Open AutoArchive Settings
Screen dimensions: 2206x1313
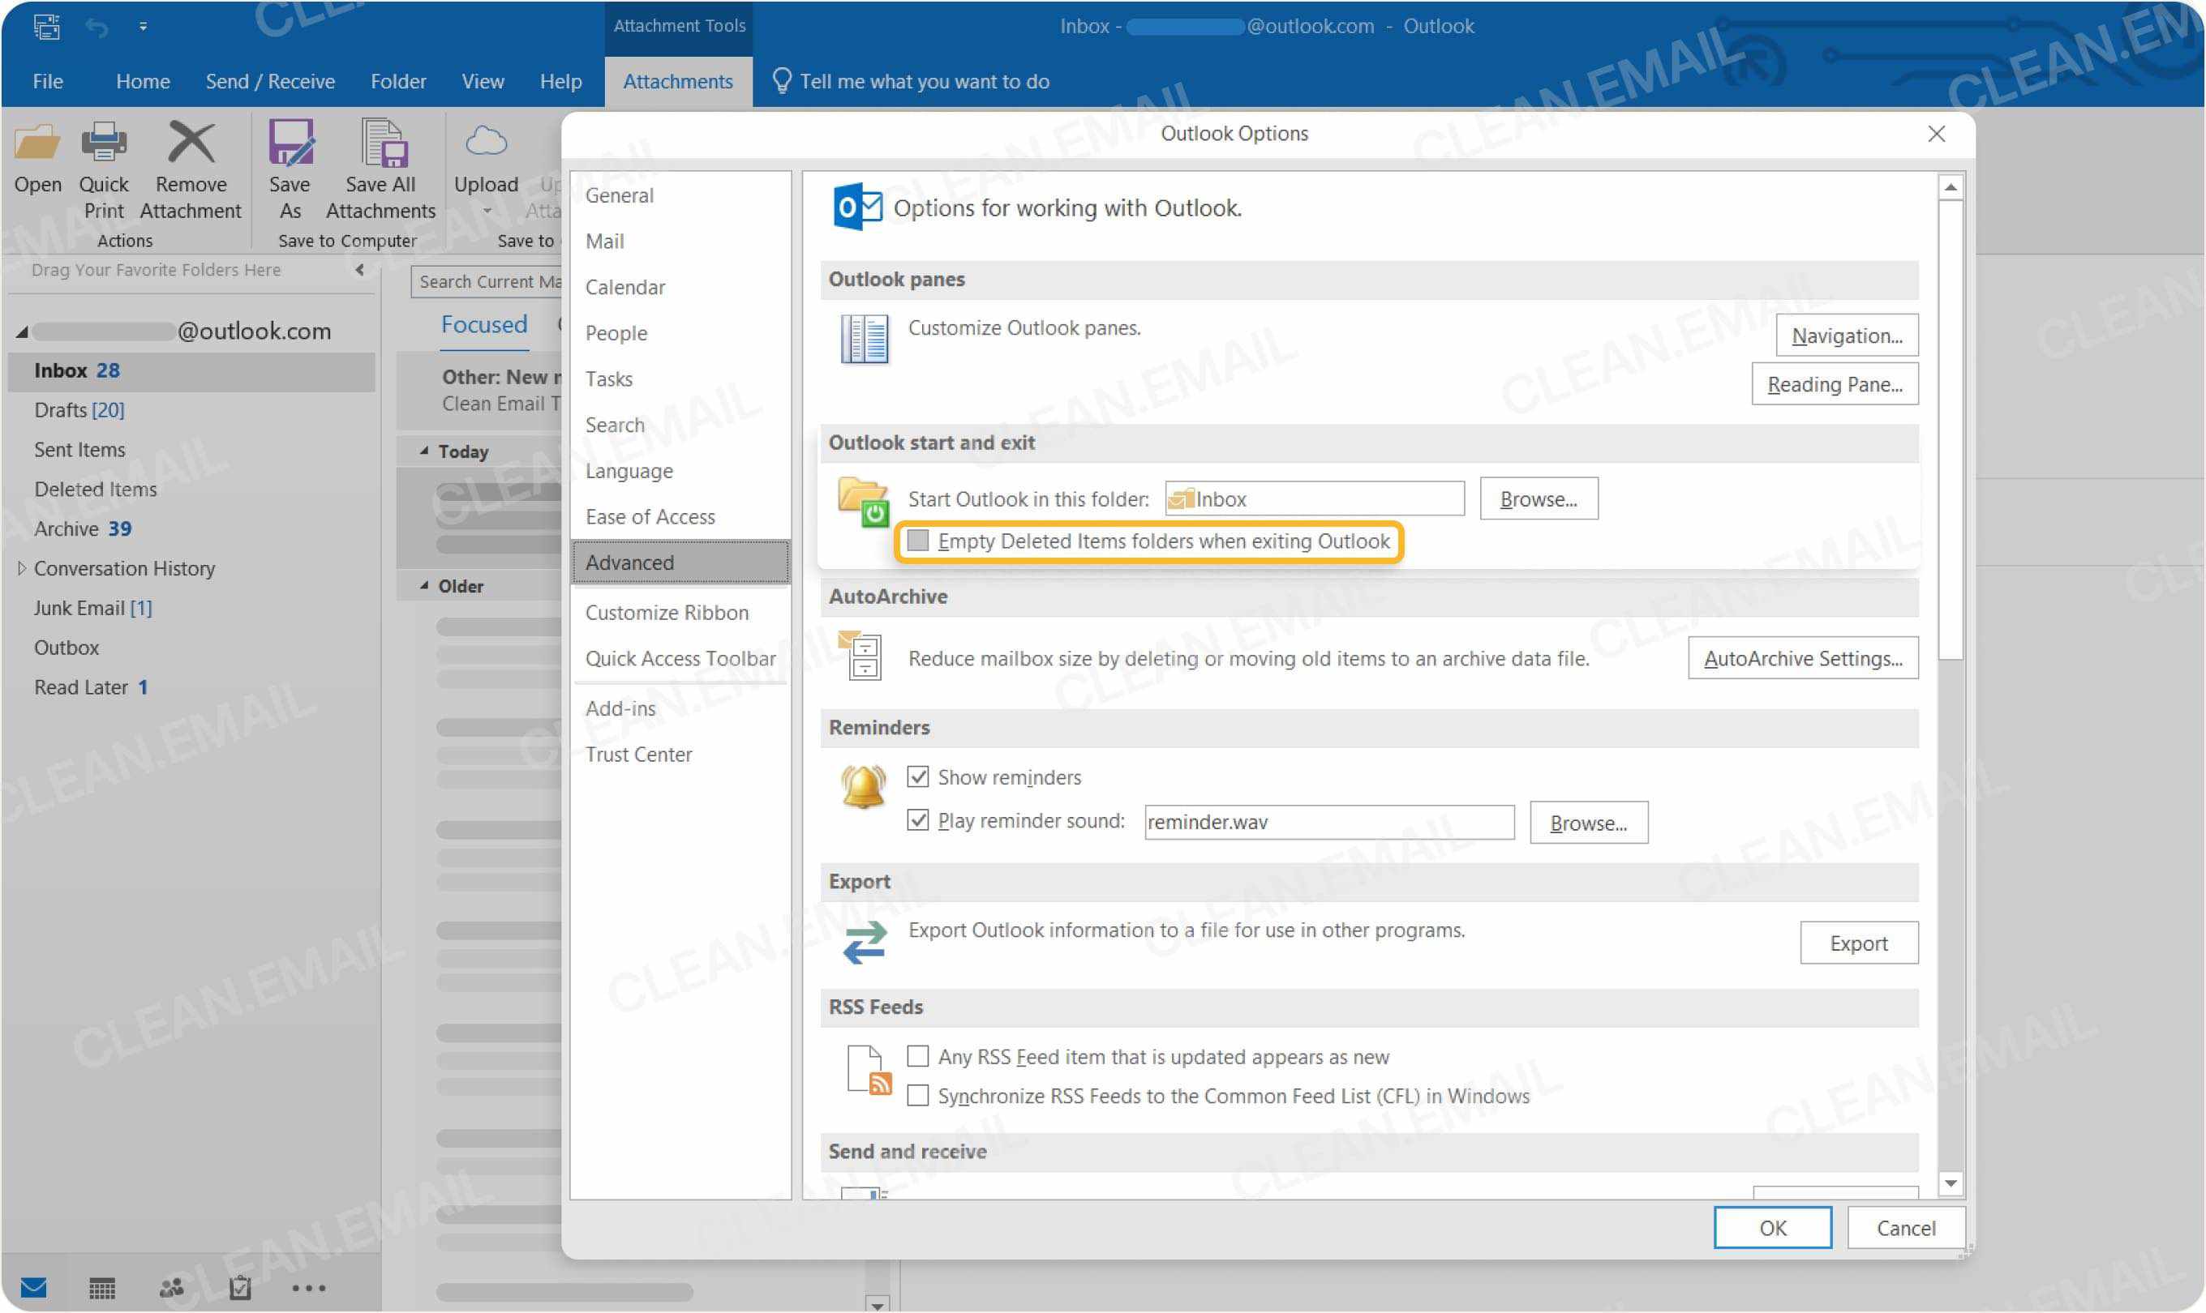coord(1802,657)
